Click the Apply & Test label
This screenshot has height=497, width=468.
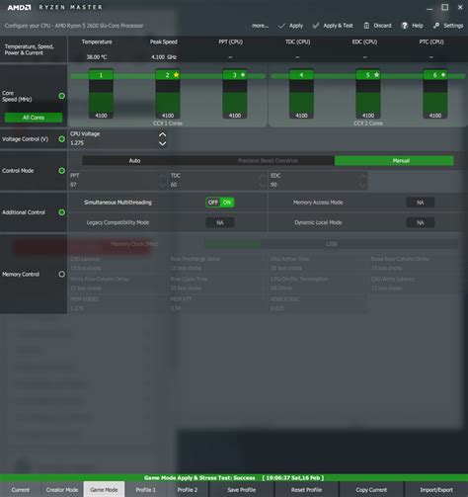pos(338,26)
